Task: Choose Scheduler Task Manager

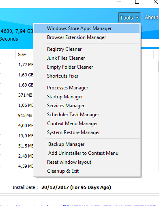Action: tap(87, 115)
